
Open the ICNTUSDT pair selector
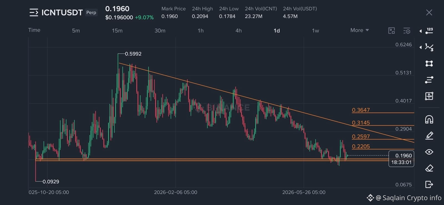coord(62,12)
